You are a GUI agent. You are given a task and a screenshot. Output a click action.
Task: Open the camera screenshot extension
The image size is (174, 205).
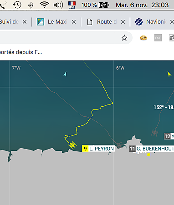(x=172, y=38)
